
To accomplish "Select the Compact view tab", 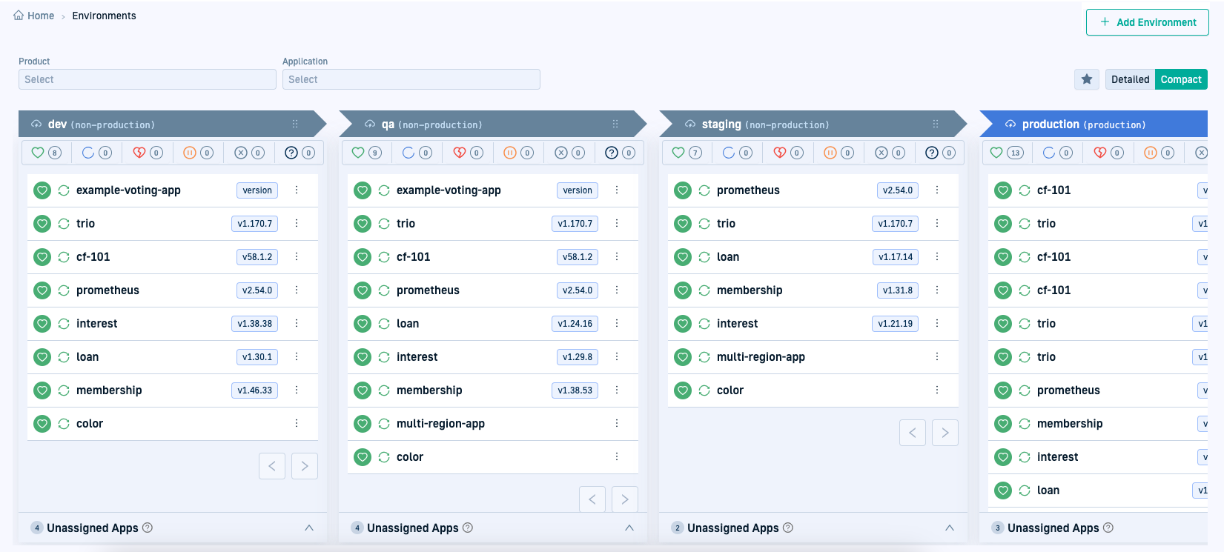I will [1180, 79].
